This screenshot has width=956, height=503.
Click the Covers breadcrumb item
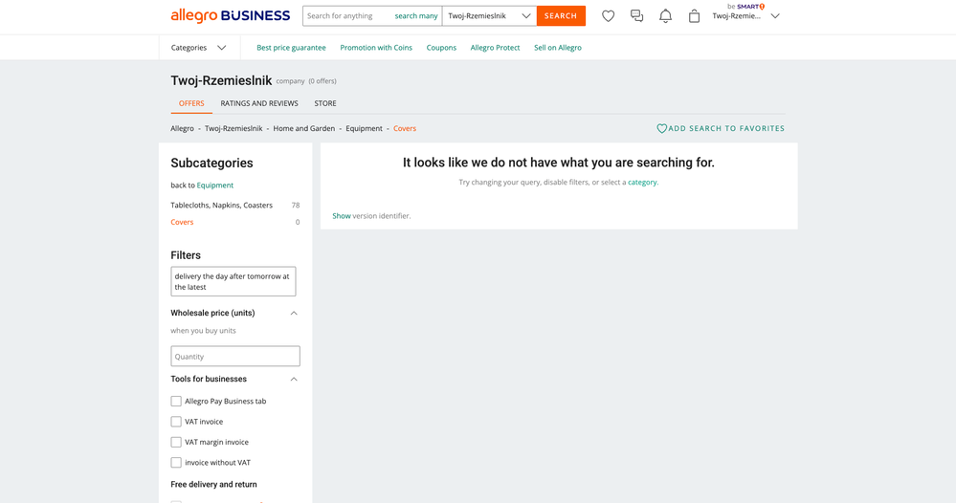coord(405,128)
